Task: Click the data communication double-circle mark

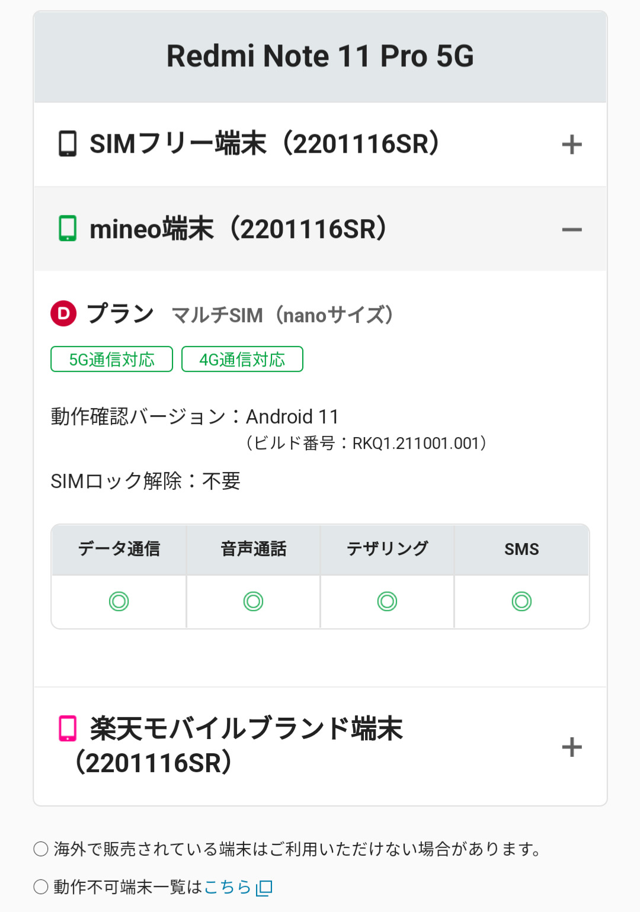Action: pos(119,602)
